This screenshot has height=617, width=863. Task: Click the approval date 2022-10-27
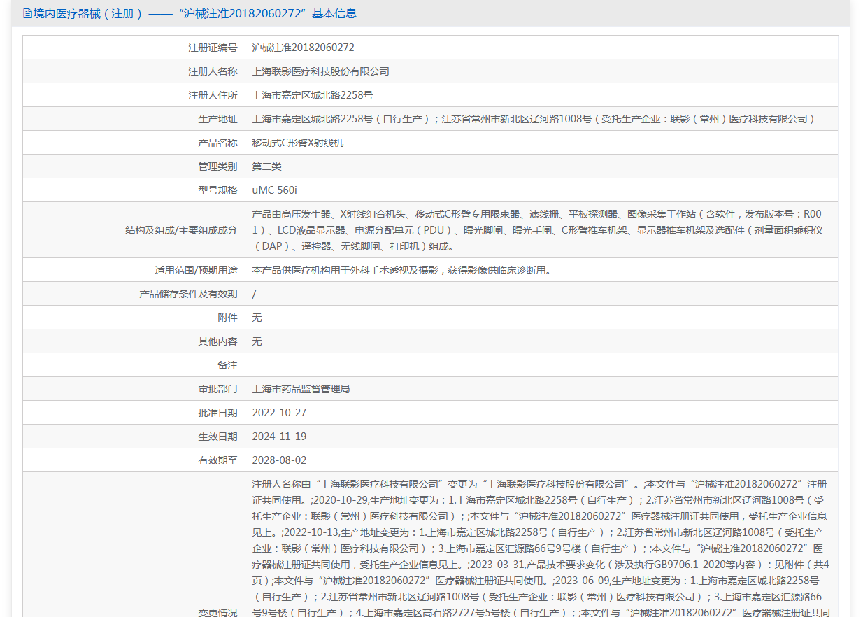pos(279,413)
